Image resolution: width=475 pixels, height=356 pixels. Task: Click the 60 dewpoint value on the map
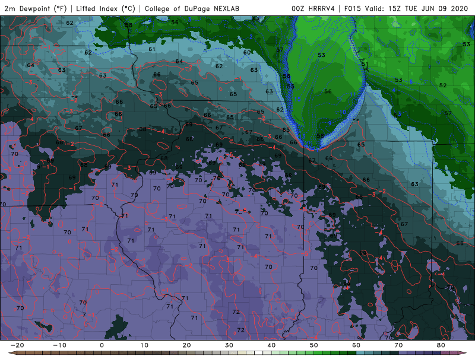[x=247, y=52]
